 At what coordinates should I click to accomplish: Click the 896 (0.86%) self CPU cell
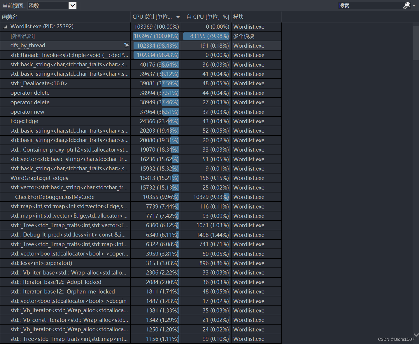point(206,263)
